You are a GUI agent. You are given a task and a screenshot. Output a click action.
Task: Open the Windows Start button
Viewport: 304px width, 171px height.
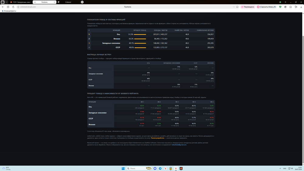[x=123, y=169]
